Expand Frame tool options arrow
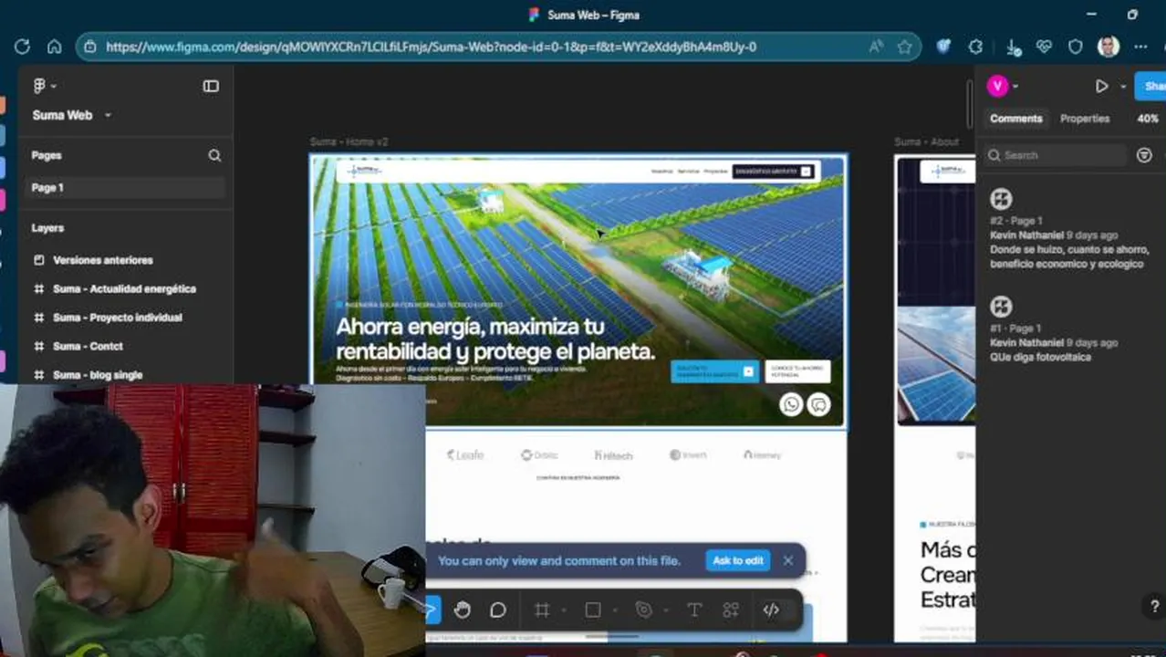Viewport: 1166px width, 657px height. click(x=564, y=610)
